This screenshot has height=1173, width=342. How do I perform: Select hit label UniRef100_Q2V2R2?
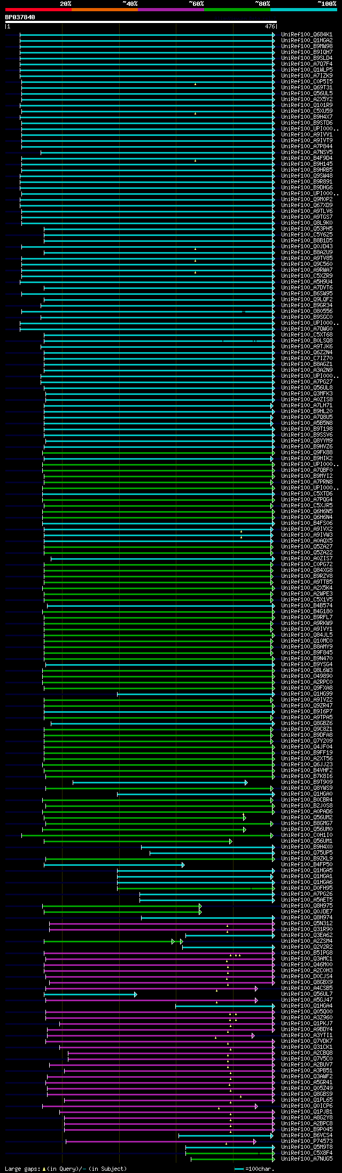307,947
